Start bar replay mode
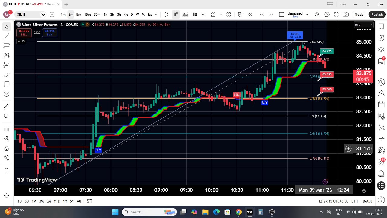 [x=250, y=15]
